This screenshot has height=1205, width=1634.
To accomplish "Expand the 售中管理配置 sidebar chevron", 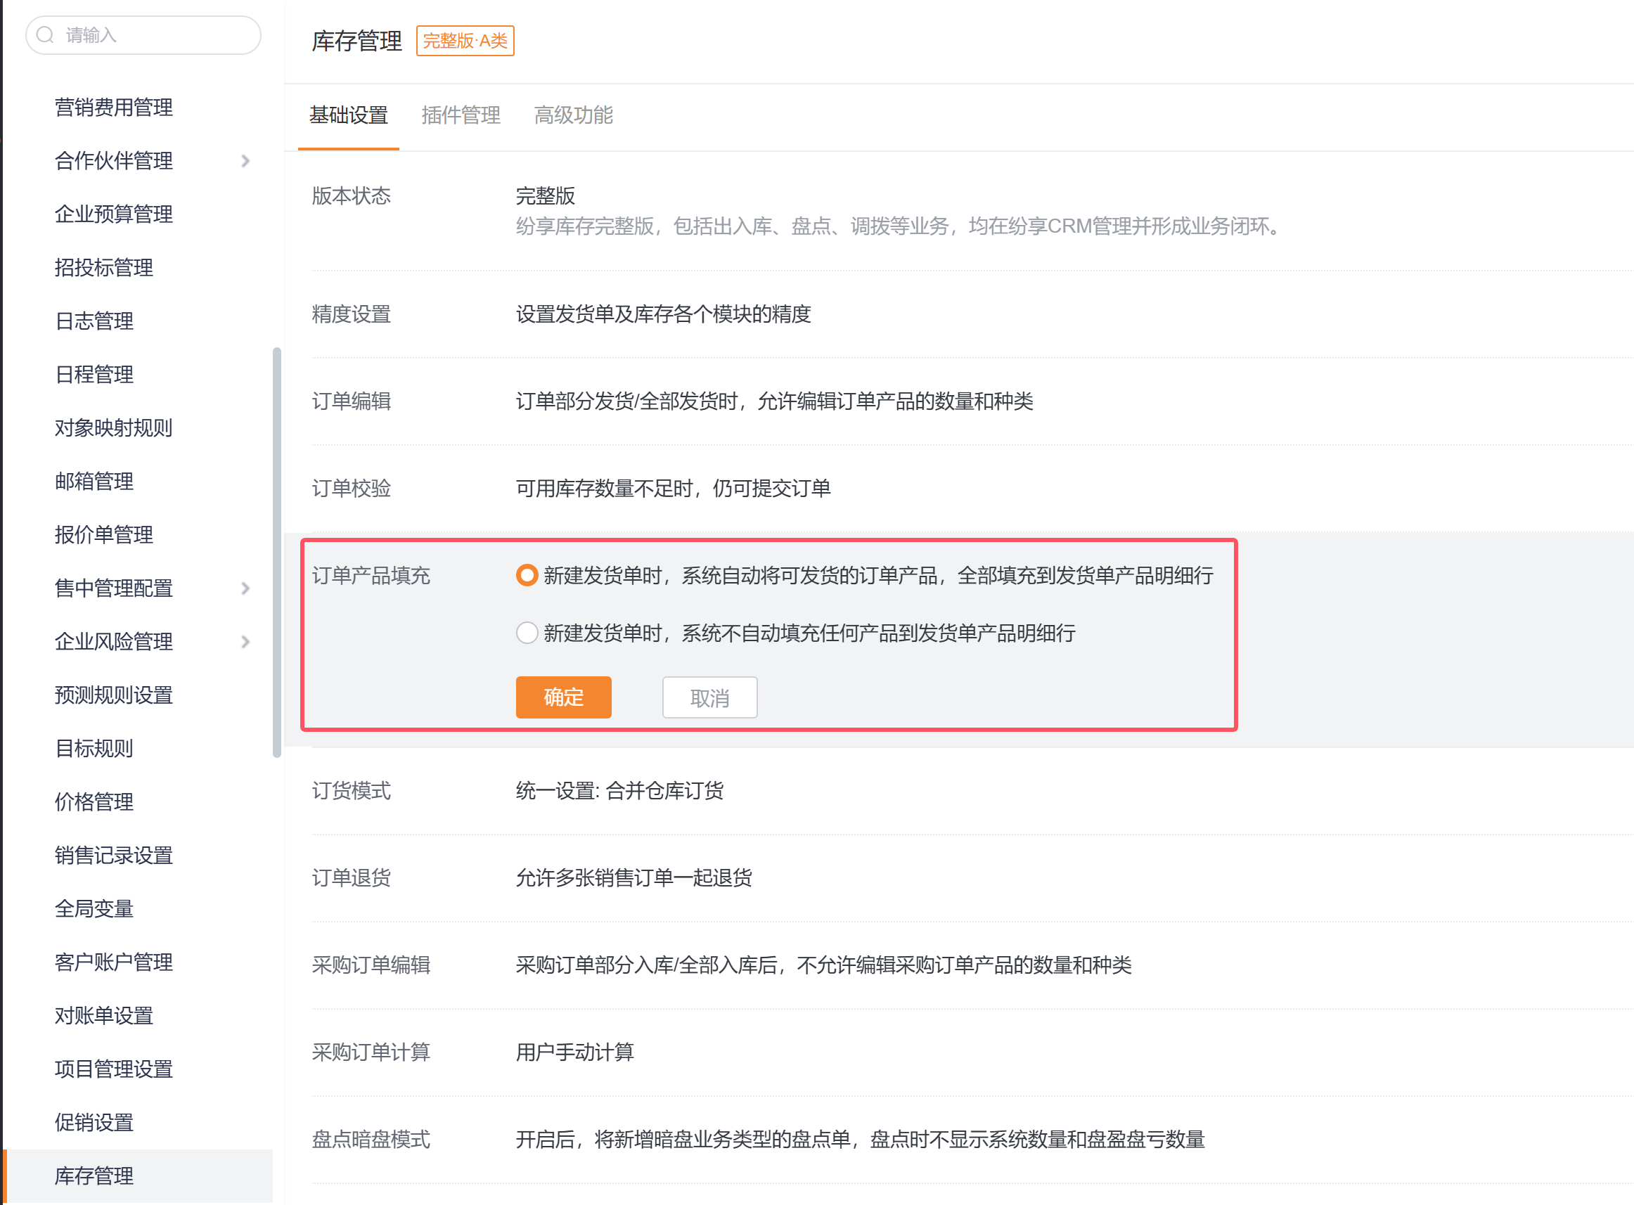I will (x=246, y=588).
